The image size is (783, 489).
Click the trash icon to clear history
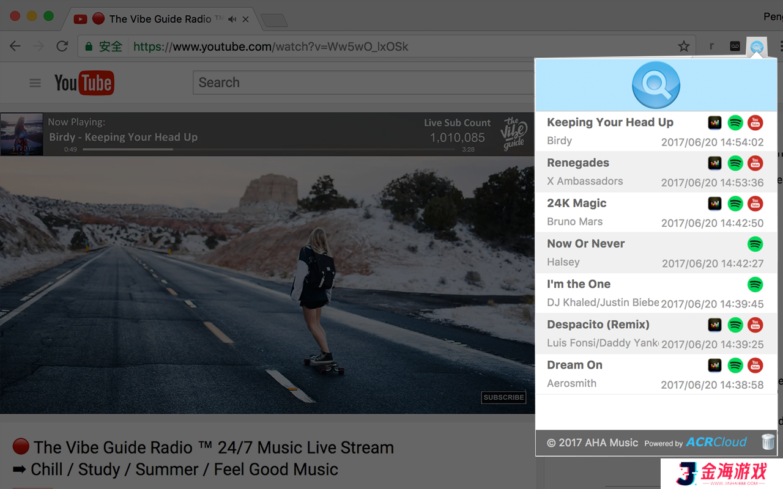pyautogui.click(x=768, y=442)
